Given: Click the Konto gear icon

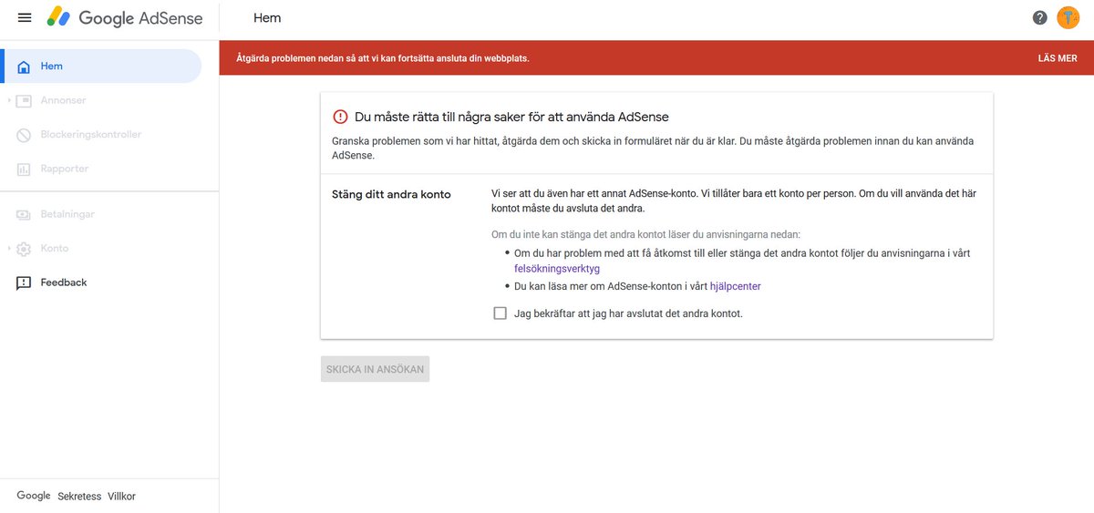Looking at the screenshot, I should coord(24,249).
